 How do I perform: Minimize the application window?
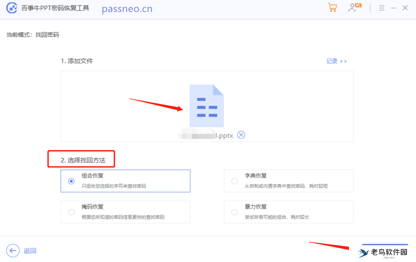pyautogui.click(x=393, y=7)
